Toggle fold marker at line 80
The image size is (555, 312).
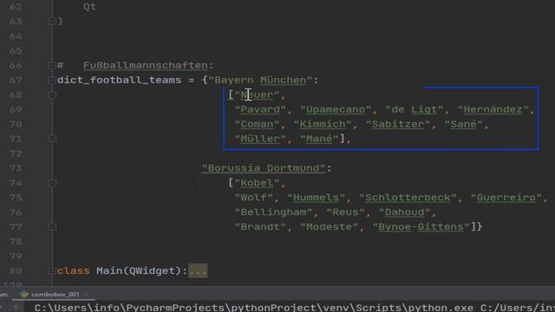[x=52, y=271]
